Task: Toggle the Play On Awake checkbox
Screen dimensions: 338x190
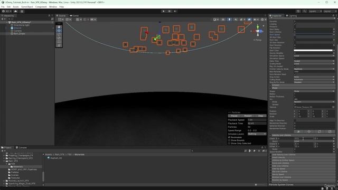Action: (295, 66)
